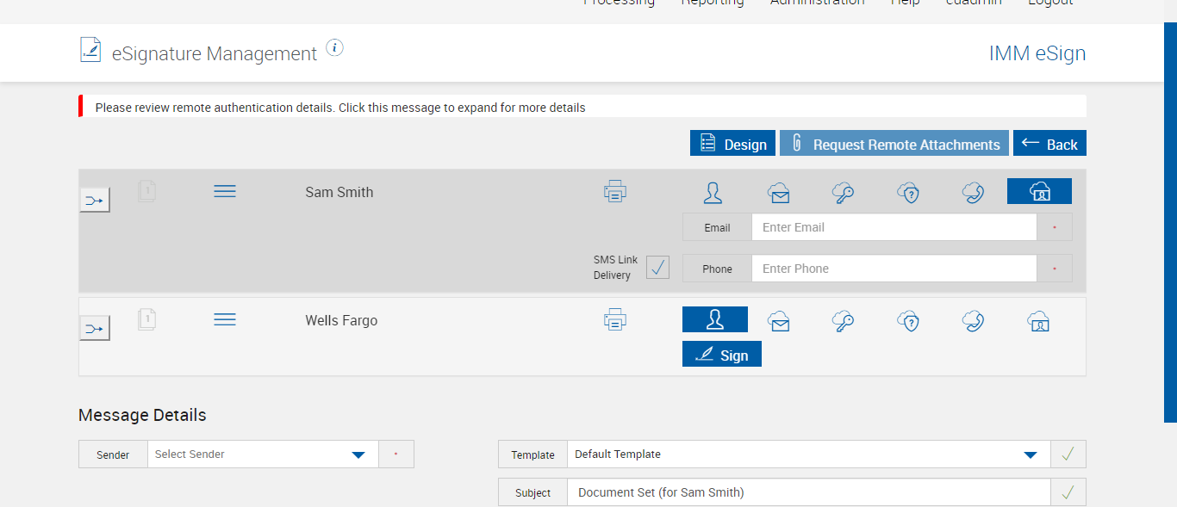Viewport: 1177px width, 507px height.
Task: Click the Request Remote Attachments button
Action: coord(894,144)
